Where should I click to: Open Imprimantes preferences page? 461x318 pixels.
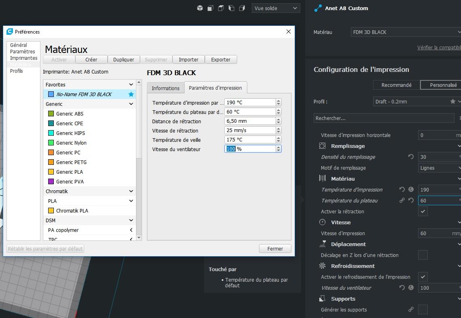(23, 58)
